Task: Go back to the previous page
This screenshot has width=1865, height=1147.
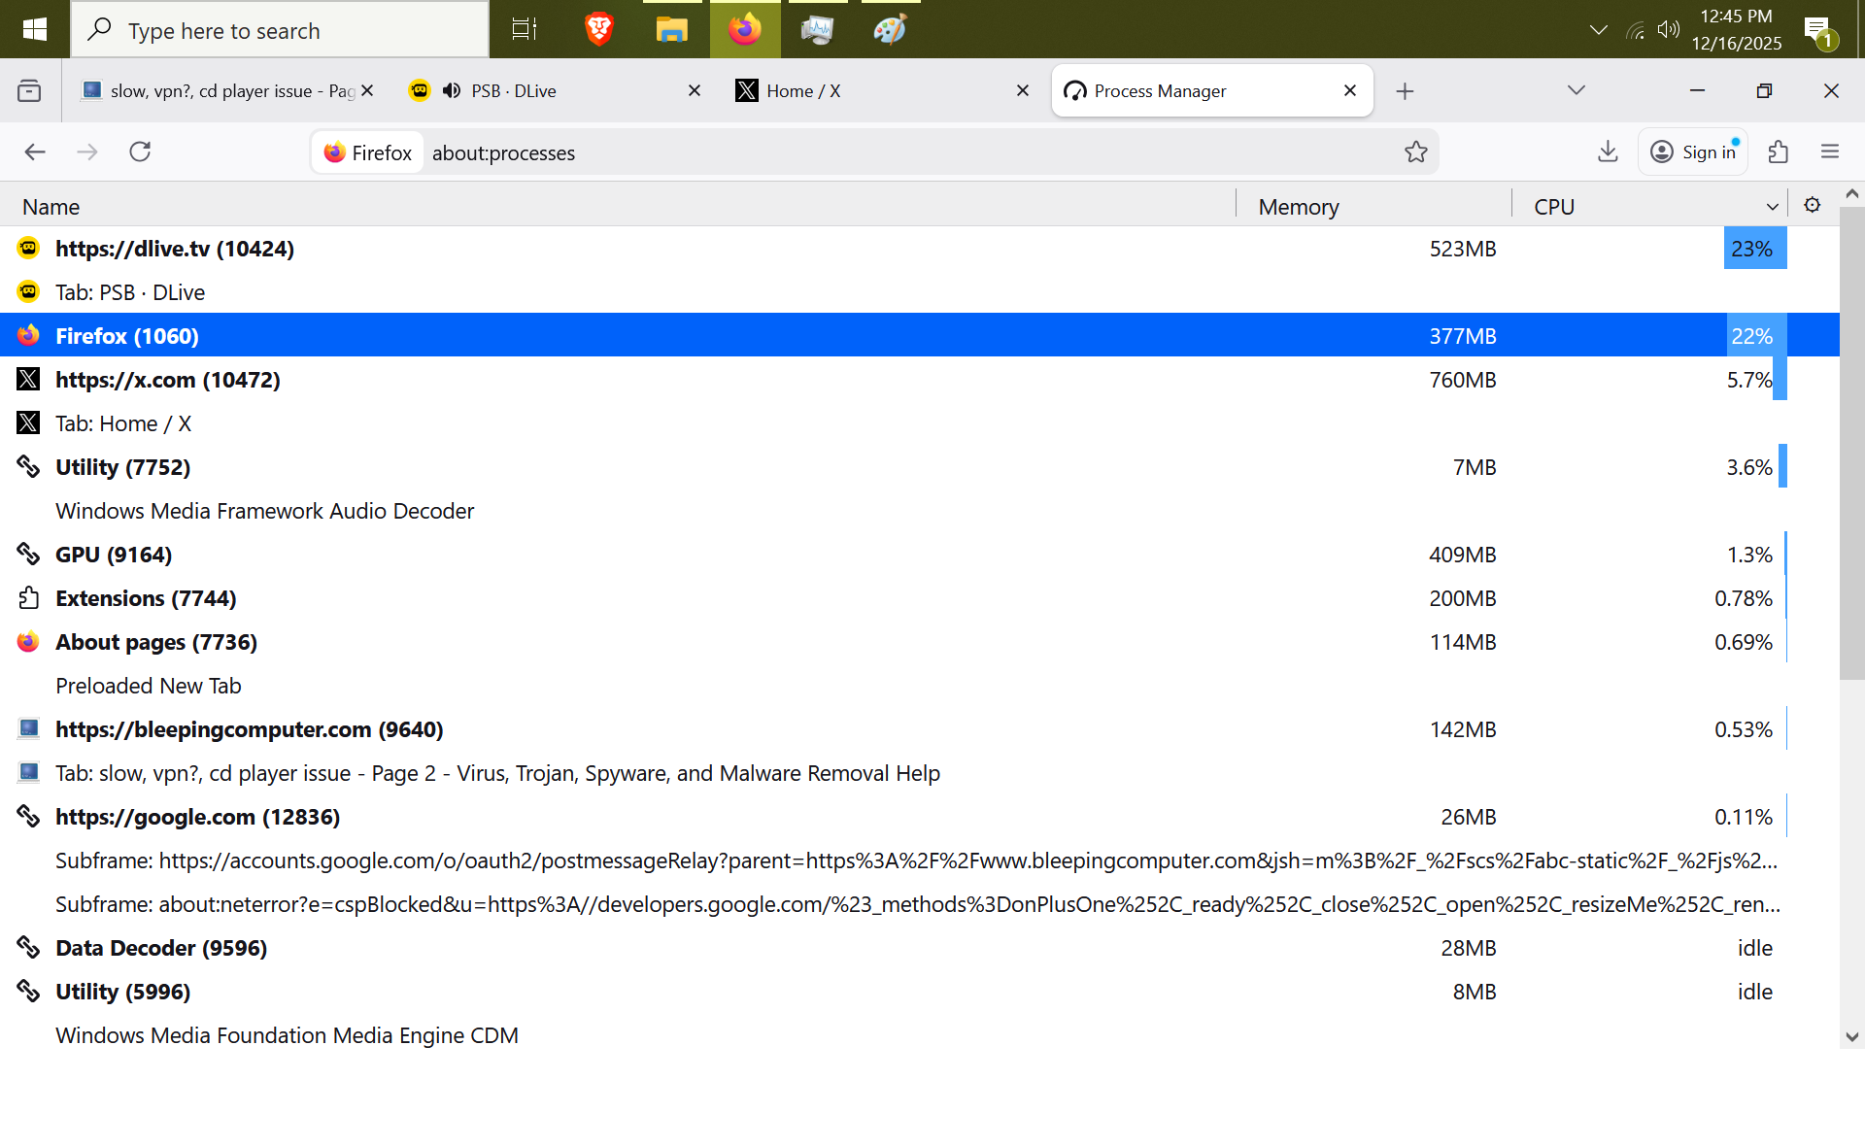Action: coord(35,152)
